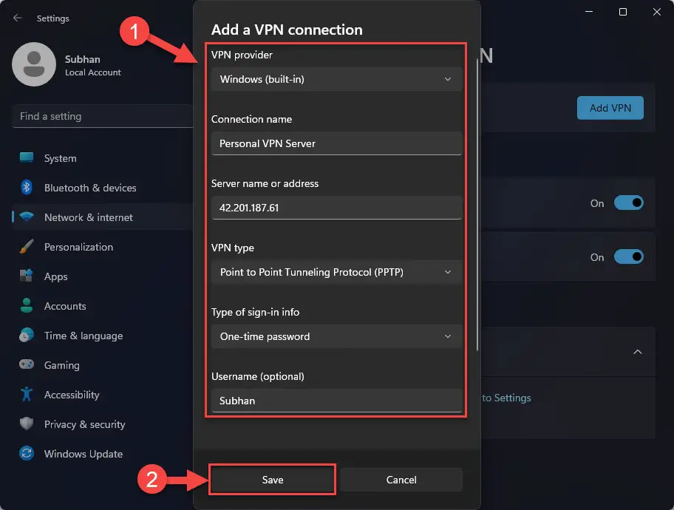Click the Server name or address field
The width and height of the screenshot is (674, 510).
tap(336, 208)
